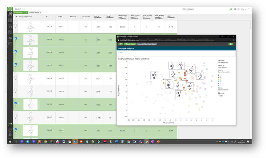Open the column layout dropdown near the user menu
266x158 pixels.
242,9
